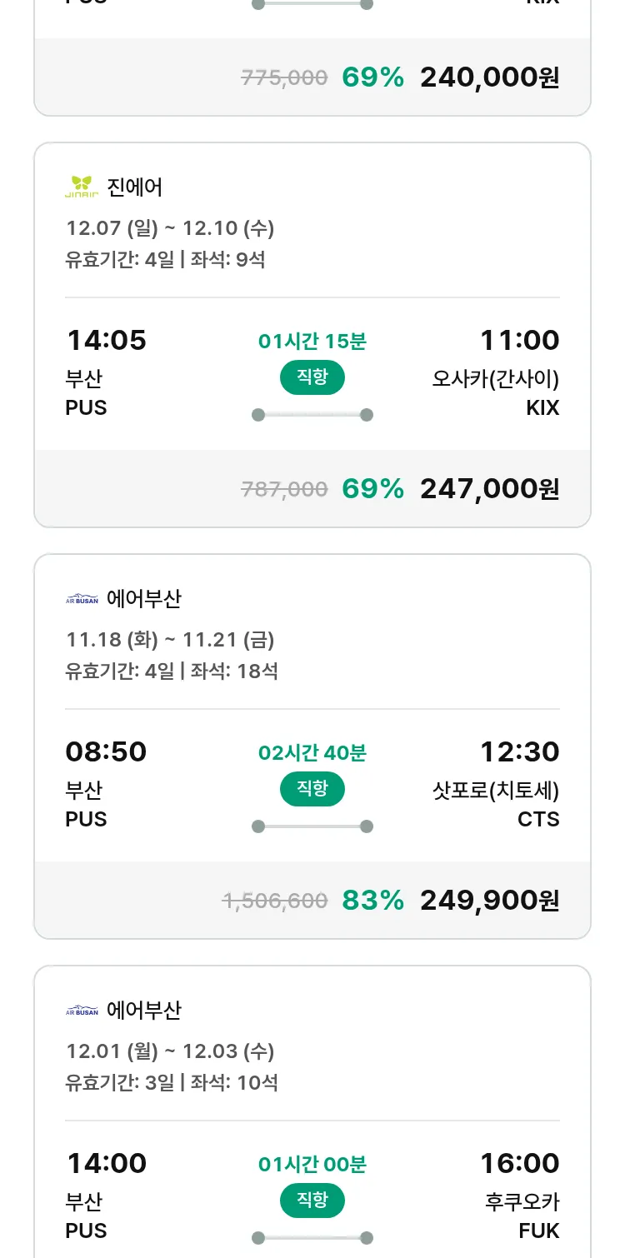
Task: Tap the 직항 badge on the Jin Air flight
Action: click(312, 377)
